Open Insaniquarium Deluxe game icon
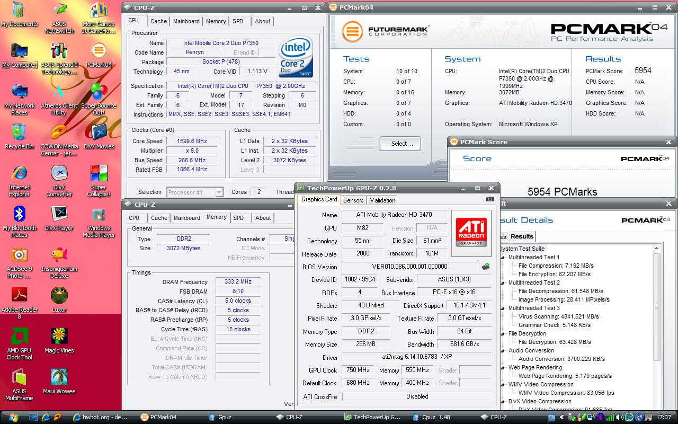 pos(59,262)
